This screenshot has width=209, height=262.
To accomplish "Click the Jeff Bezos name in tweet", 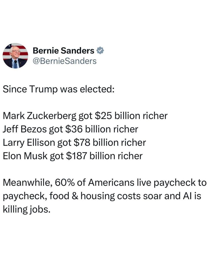I will [25, 129].
